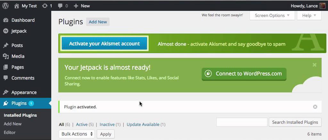Screen dimensions: 328x140
Task: Open the Comments menu item
Action: pos(23,78)
